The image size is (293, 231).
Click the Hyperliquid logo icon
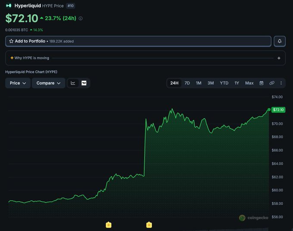pyautogui.click(x=9, y=6)
